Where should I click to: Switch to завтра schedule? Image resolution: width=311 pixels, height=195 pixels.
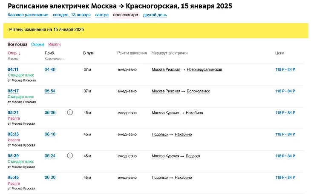(x=101, y=15)
